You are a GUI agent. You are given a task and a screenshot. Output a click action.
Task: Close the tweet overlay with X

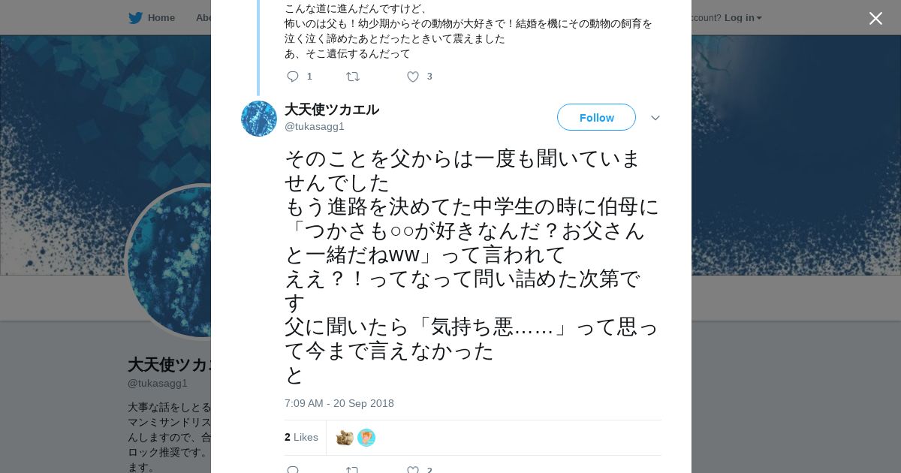tap(875, 18)
